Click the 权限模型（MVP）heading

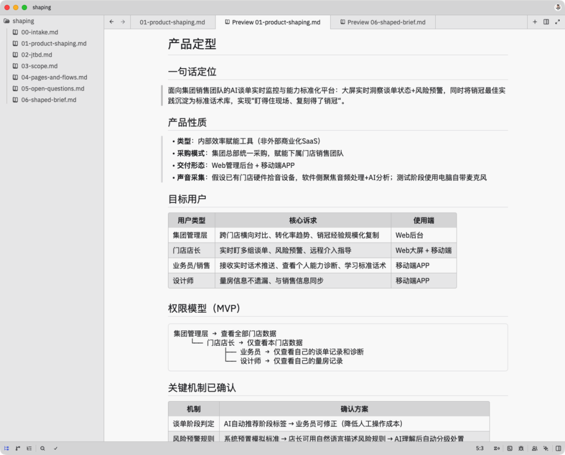click(x=204, y=309)
